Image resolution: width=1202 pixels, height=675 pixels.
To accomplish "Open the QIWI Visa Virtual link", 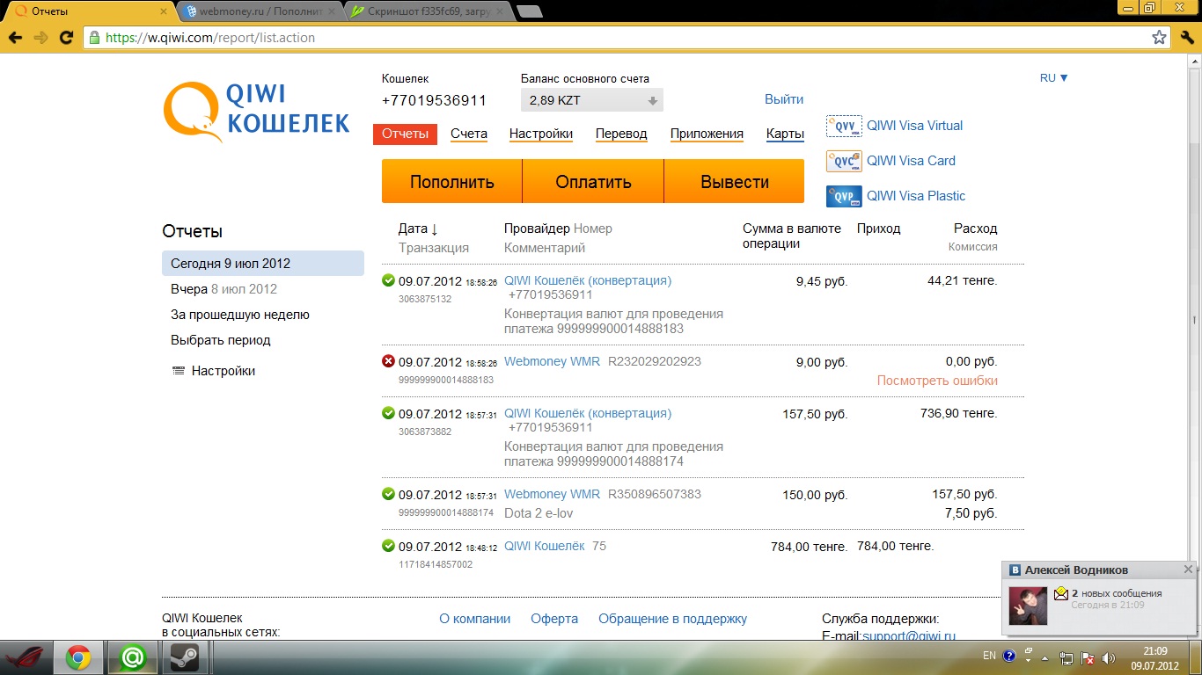I will [x=915, y=126].
